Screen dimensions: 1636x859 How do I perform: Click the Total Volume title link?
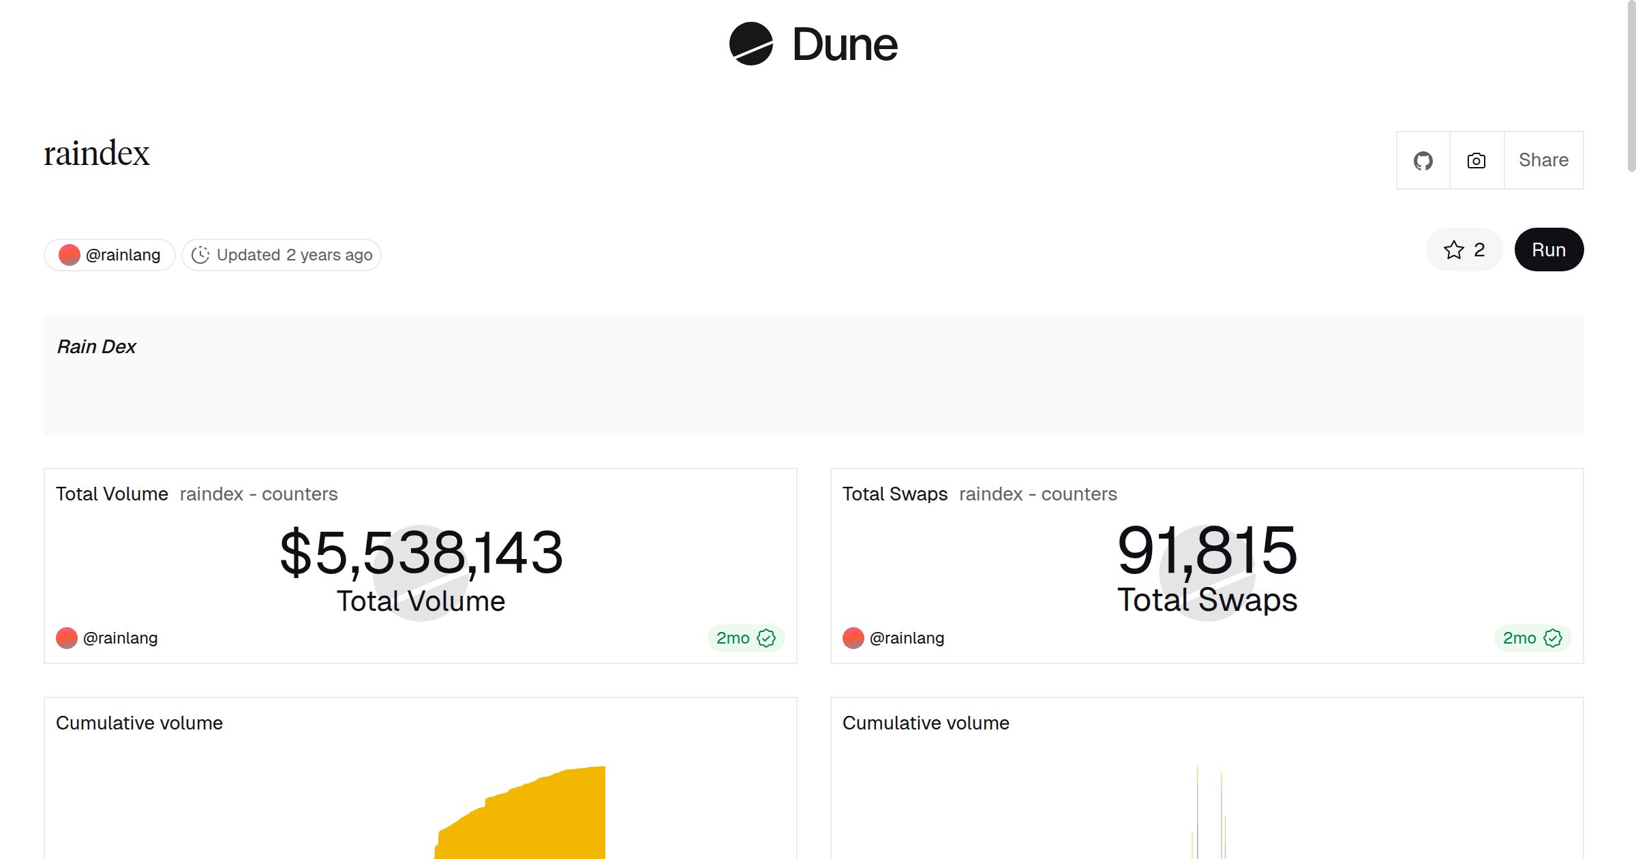112,494
